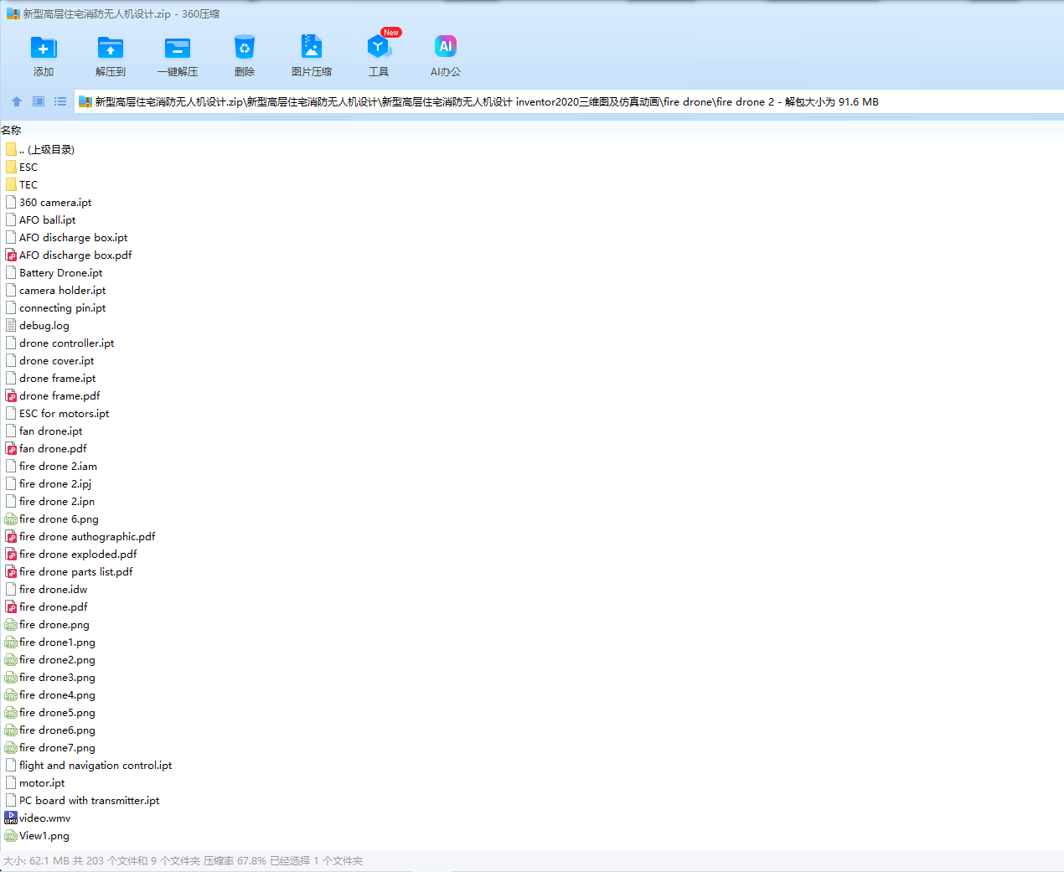
Task: Select file fire drone4.png
Action: pos(50,694)
